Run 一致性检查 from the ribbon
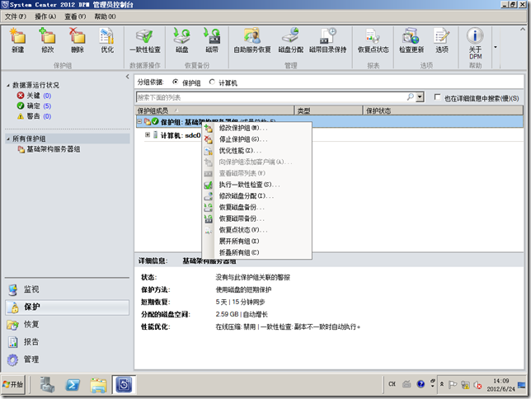The image size is (531, 399). pos(145,40)
